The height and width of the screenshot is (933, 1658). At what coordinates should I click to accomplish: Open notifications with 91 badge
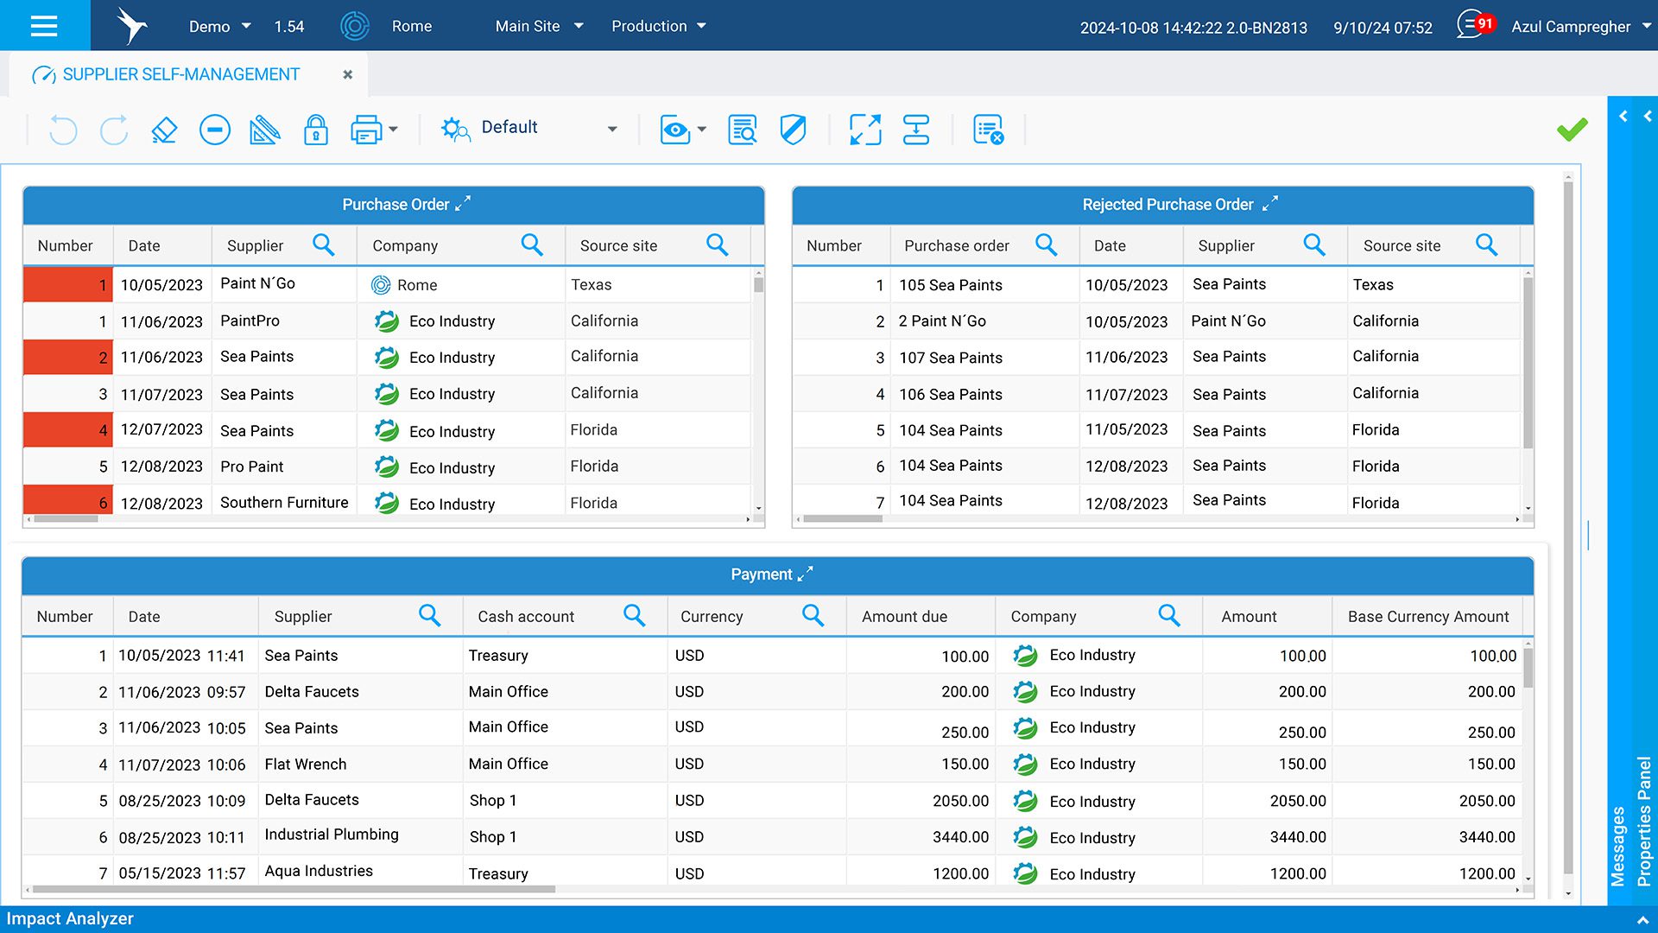click(x=1473, y=26)
